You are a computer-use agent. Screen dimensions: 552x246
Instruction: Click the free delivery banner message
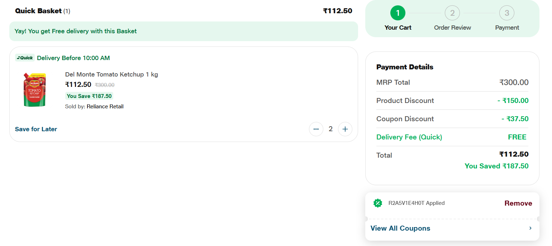coord(76,31)
